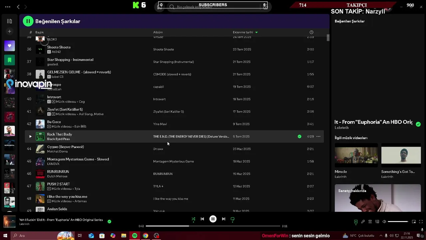This screenshot has height=240, width=426.
Task: Skip to next track
Action: point(224,219)
